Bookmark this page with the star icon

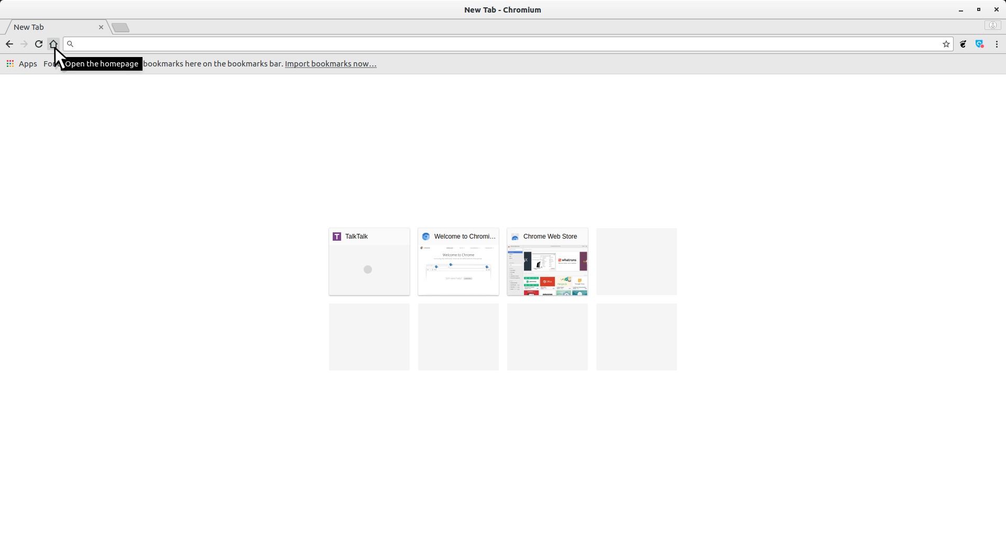(x=946, y=44)
